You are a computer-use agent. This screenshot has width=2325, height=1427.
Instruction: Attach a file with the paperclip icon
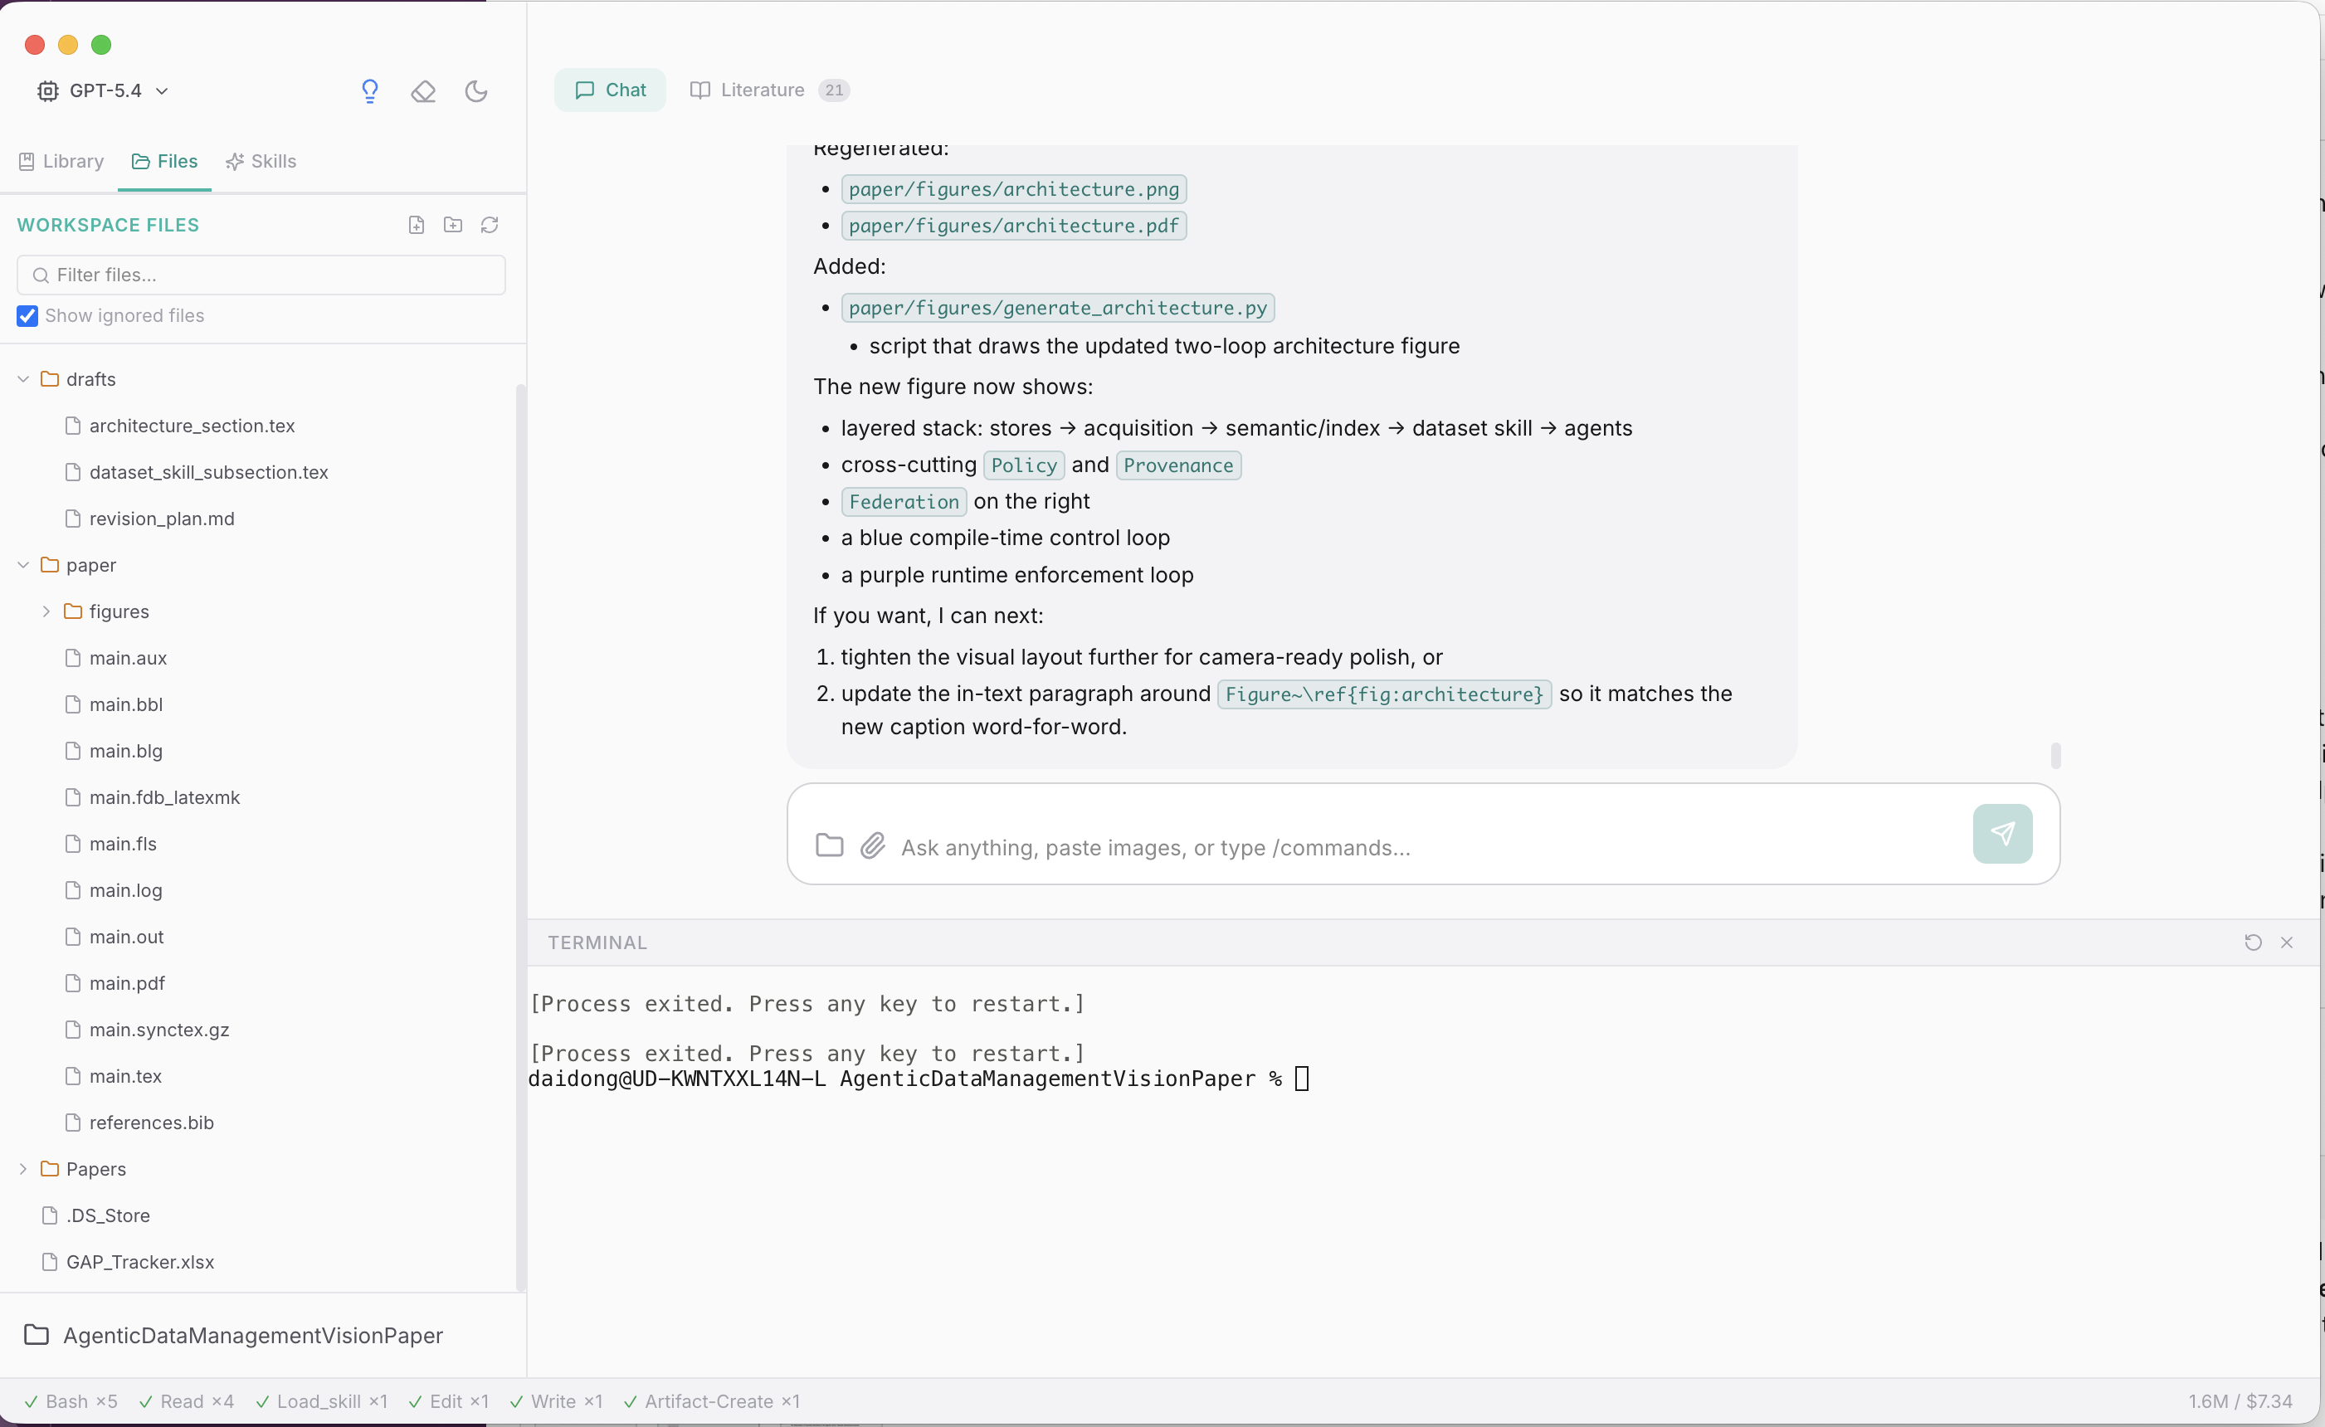click(872, 845)
